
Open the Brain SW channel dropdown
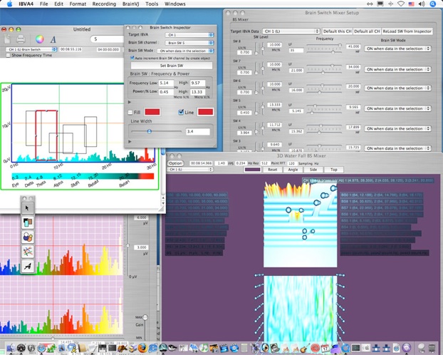[x=187, y=43]
